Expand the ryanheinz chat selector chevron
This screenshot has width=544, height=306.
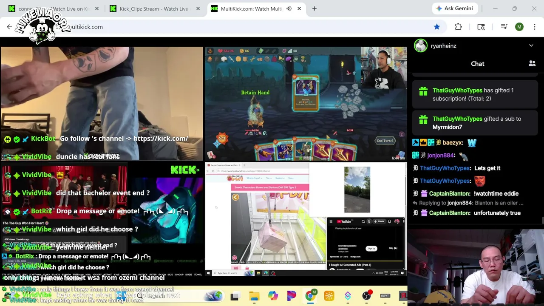[531, 45]
